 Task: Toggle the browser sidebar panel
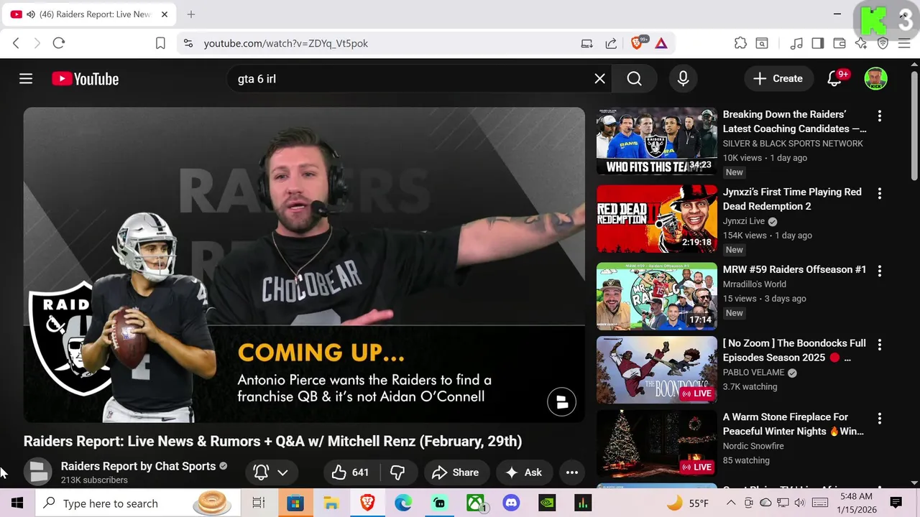(x=817, y=43)
